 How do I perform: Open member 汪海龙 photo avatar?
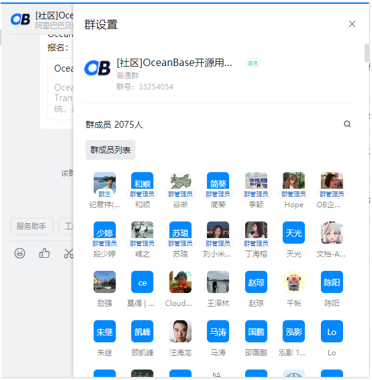coord(180,331)
